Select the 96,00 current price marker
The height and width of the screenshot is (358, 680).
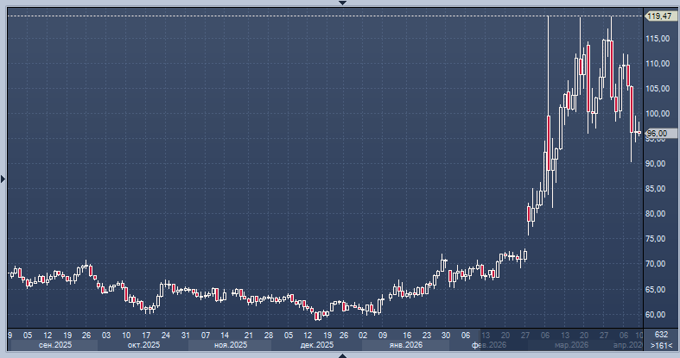click(x=657, y=134)
